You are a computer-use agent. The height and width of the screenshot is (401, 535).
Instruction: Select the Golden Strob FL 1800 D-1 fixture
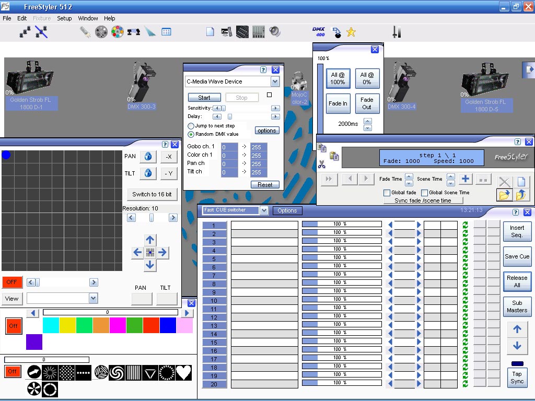tap(31, 85)
